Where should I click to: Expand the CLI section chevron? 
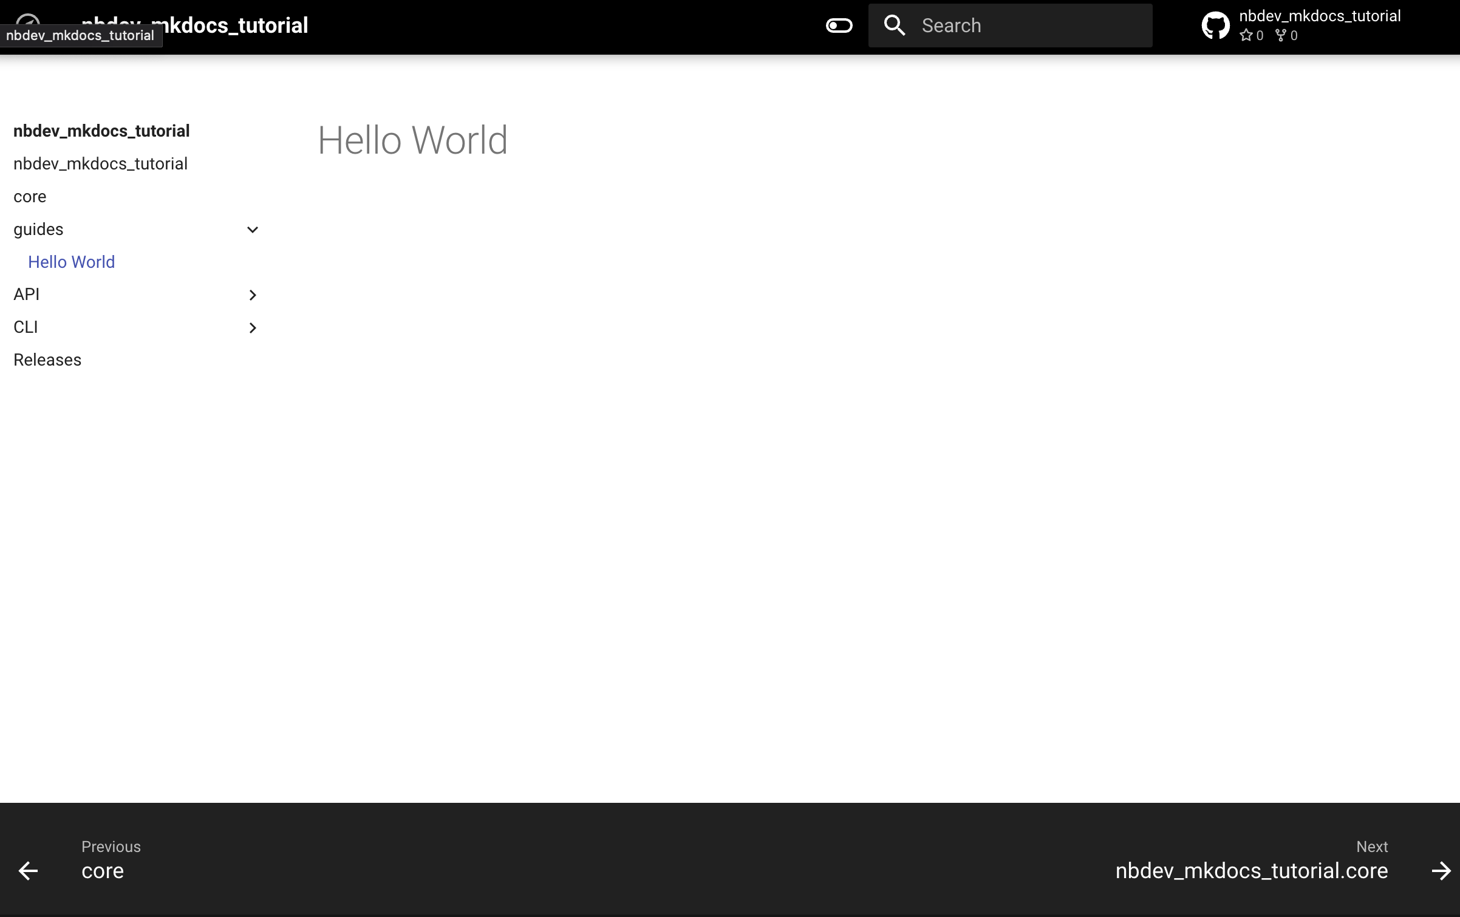(253, 328)
